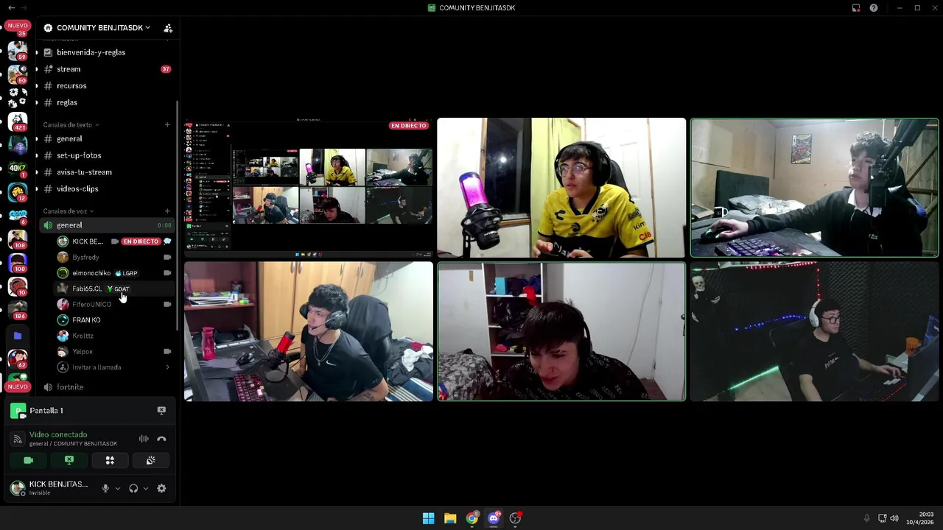This screenshot has width=943, height=530.
Task: Open set-up-fotos channel
Action: coord(106,155)
